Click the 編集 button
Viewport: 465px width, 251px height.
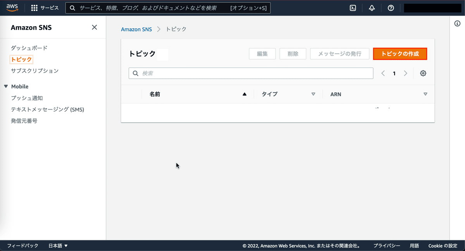(262, 54)
